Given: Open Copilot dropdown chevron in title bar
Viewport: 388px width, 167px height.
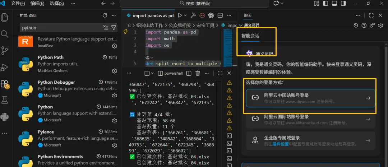Looking at the screenshot, I should point(282,3).
